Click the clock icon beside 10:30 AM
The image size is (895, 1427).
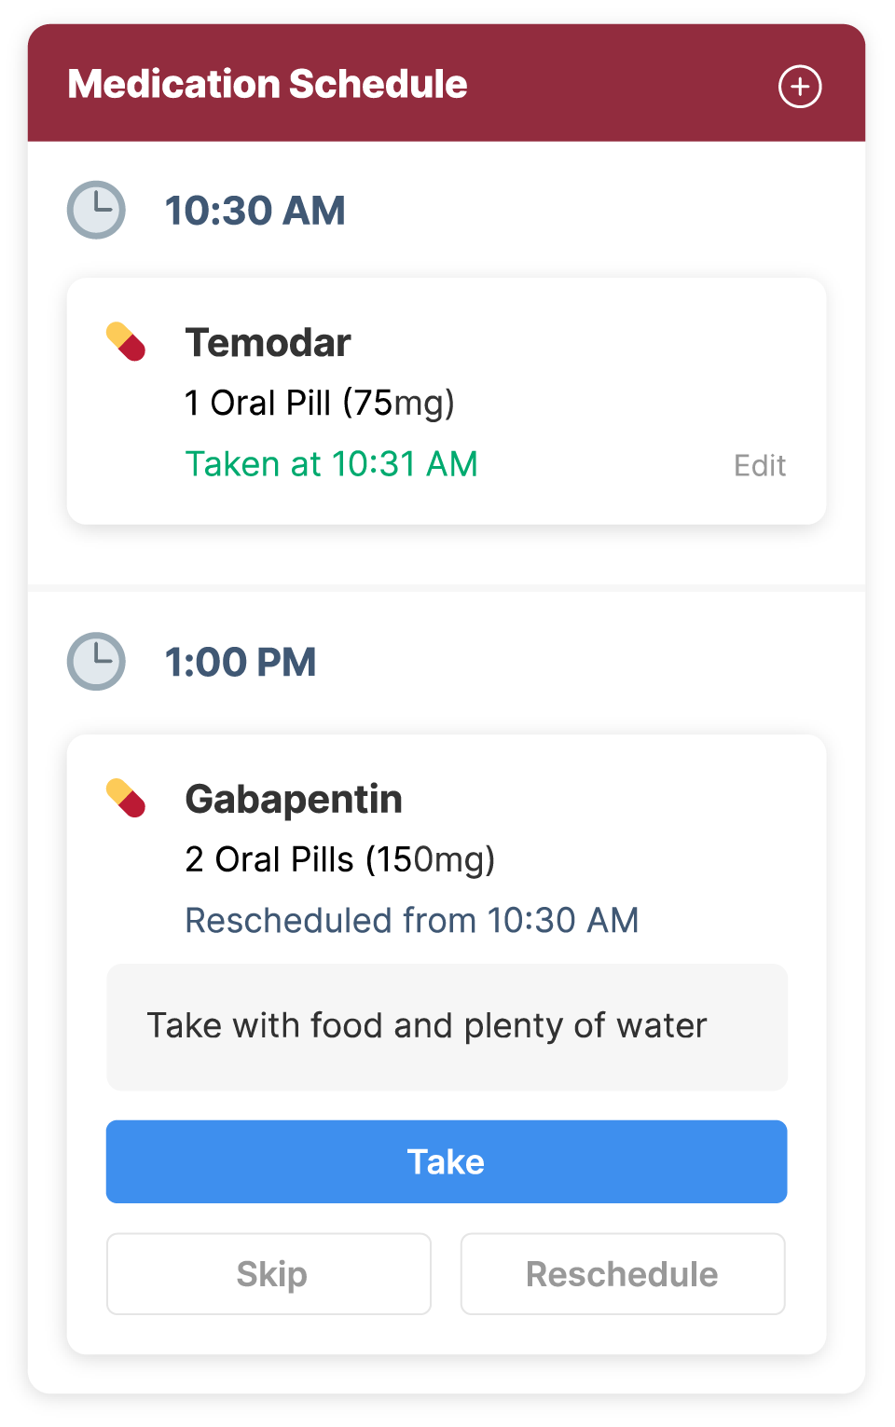click(x=96, y=210)
